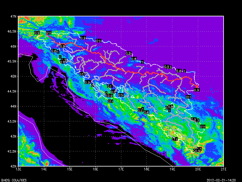Select the 42.5N latitude label

click(12, 151)
